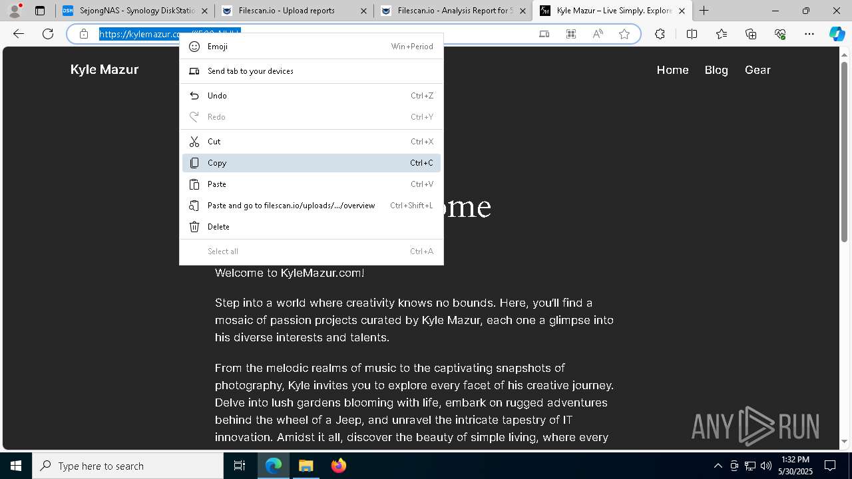Open File Explorer from taskbar
This screenshot has height=479, width=852.
point(306,466)
